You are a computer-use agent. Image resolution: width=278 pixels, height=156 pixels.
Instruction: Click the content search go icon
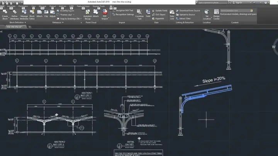tap(252, 11)
